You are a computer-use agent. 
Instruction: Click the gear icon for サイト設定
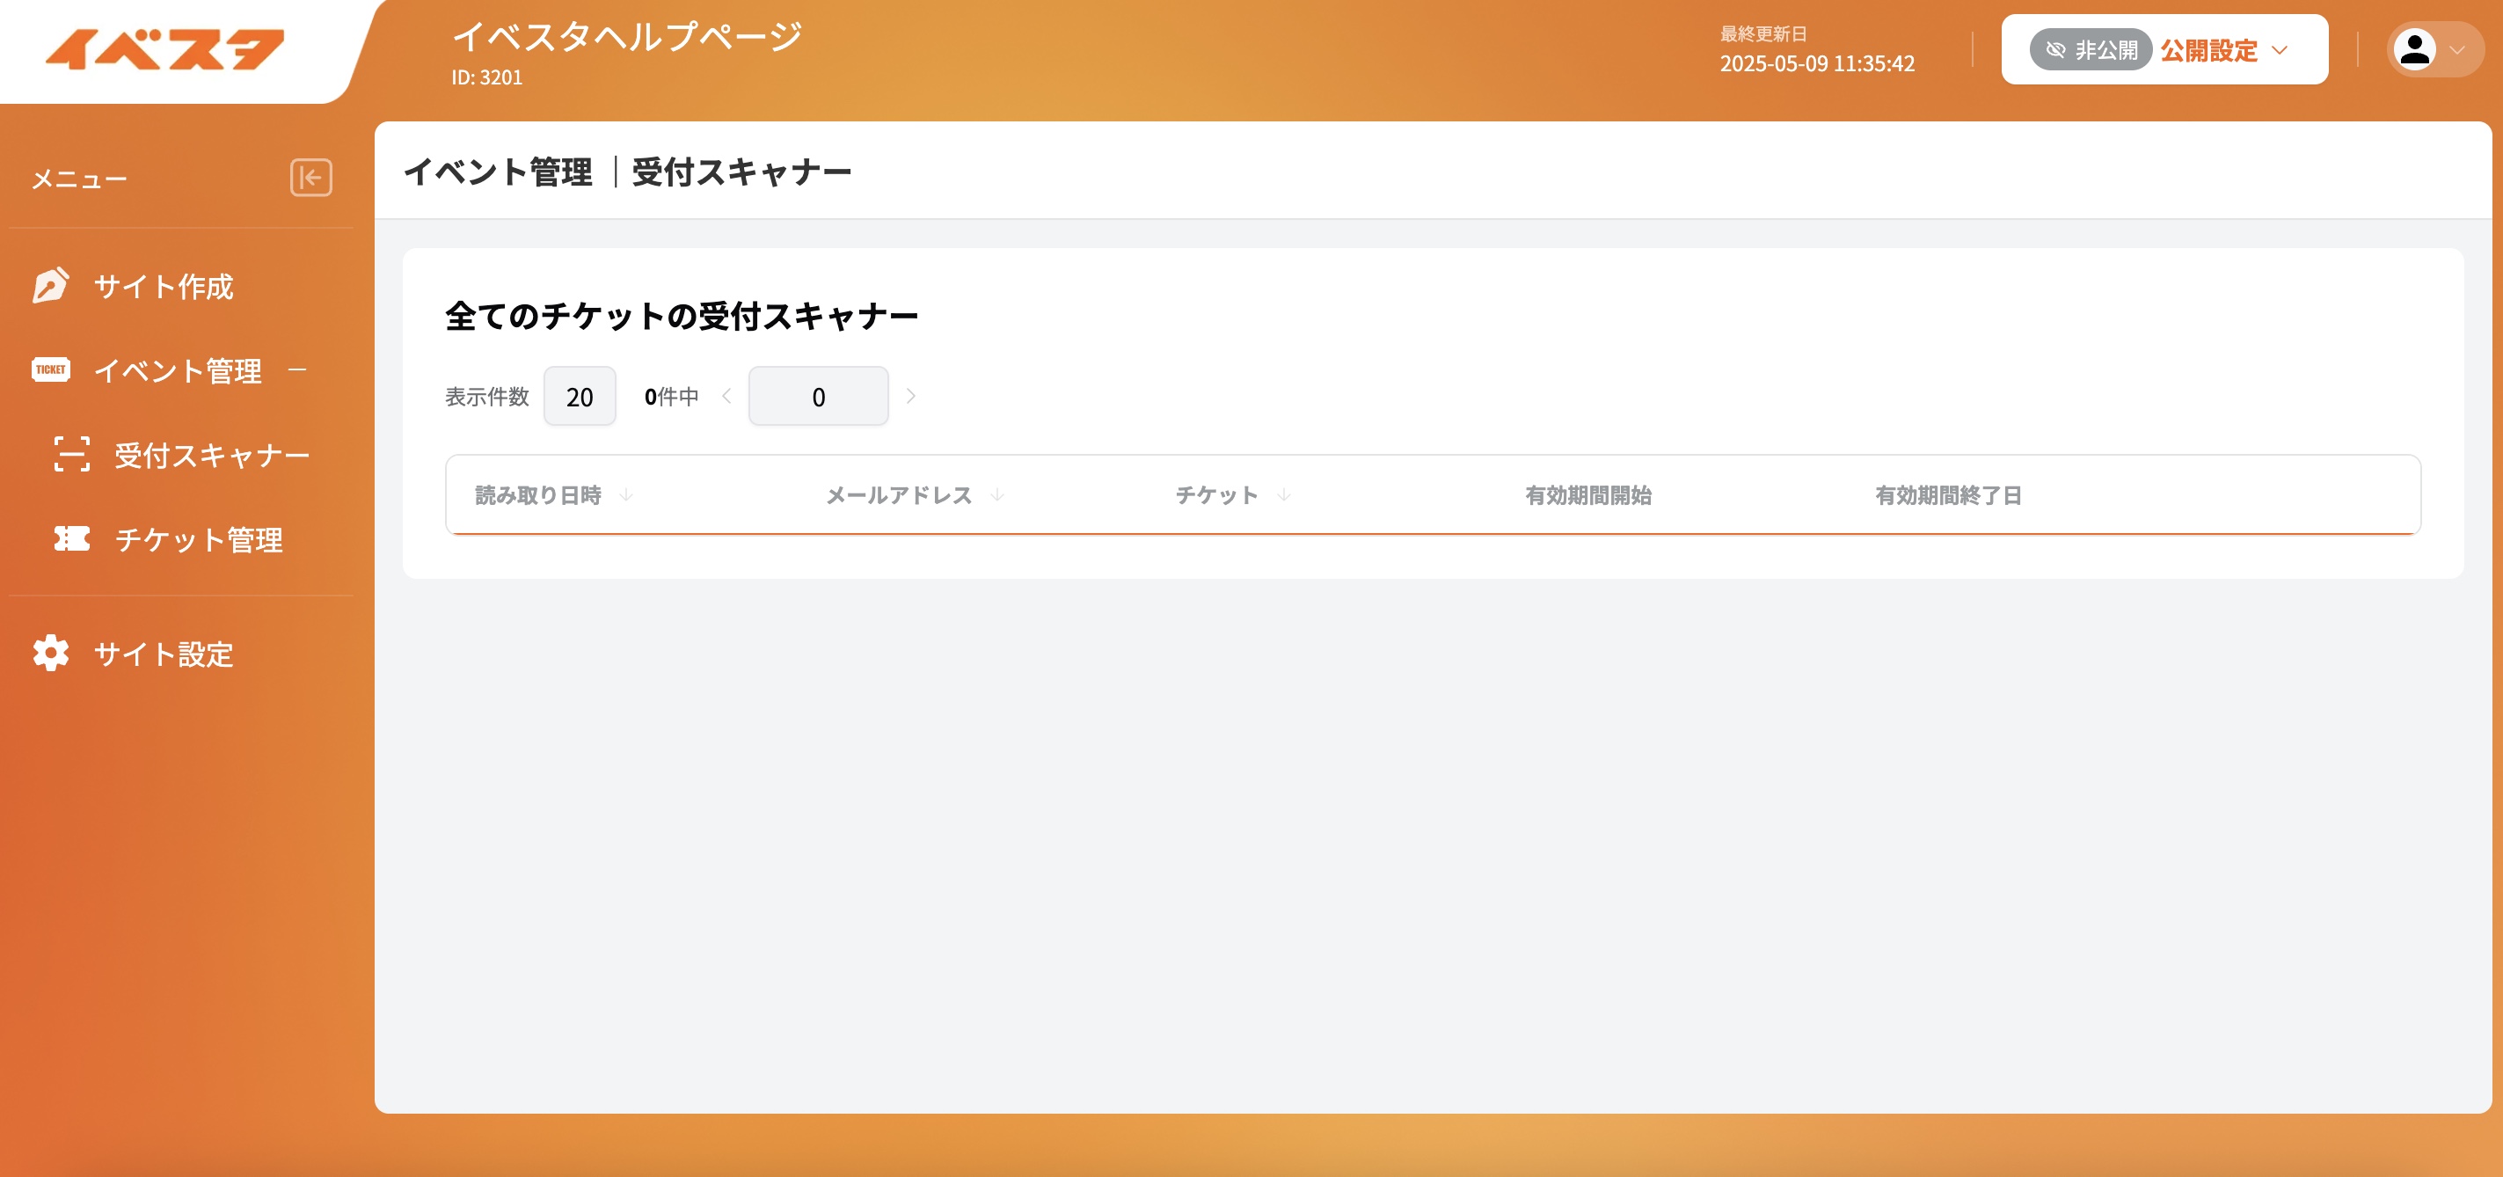pos(50,653)
